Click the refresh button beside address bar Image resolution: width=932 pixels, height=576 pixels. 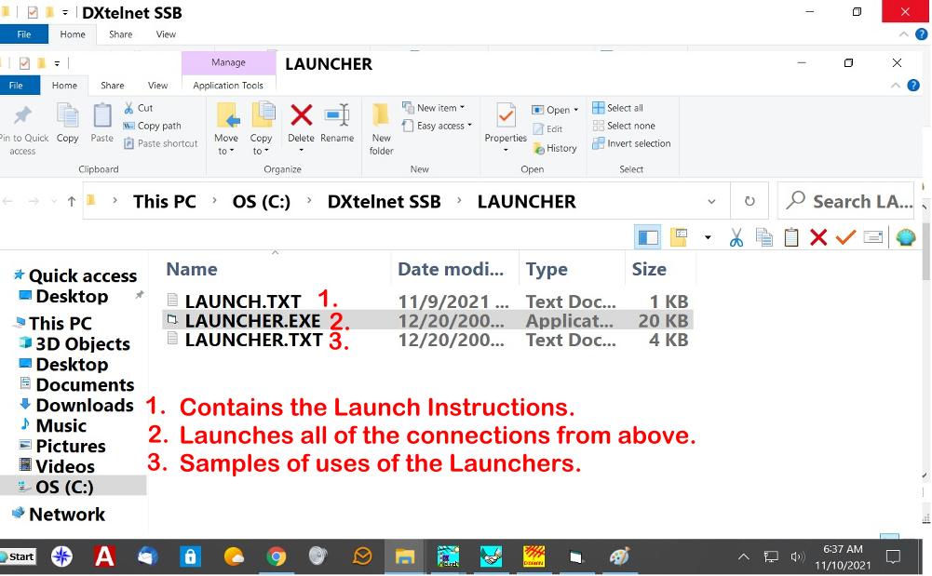point(750,201)
